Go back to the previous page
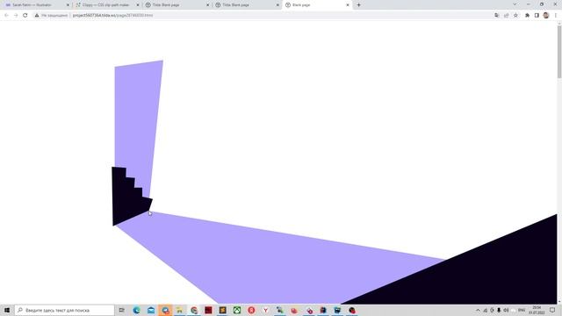The image size is (562, 316). [x=6, y=16]
